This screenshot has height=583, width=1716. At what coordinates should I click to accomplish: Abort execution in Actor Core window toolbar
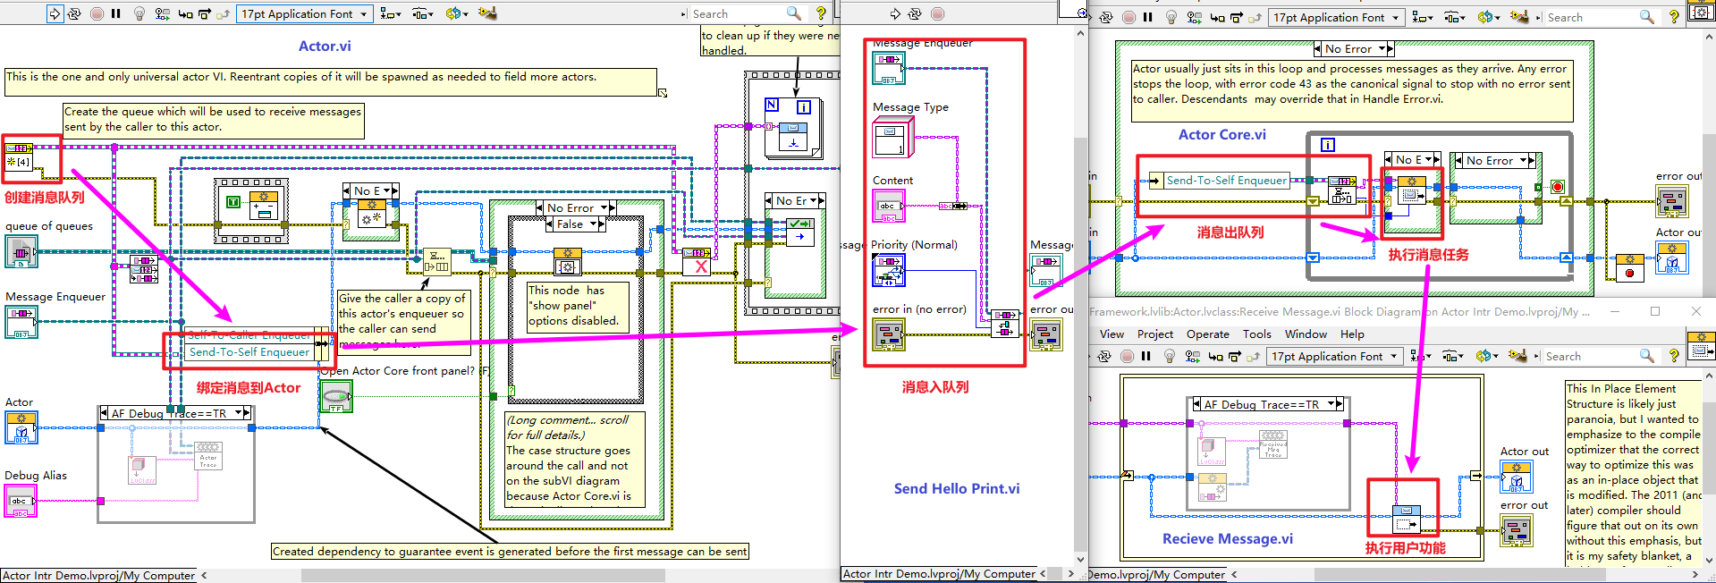[x=1129, y=17]
